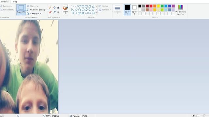
Task: Choose the Right arrow shape
Action: 86,10
